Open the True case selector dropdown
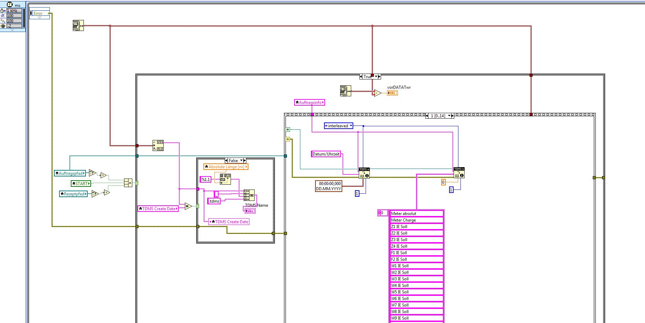Screen dimensions: 645x323 click(x=376, y=76)
